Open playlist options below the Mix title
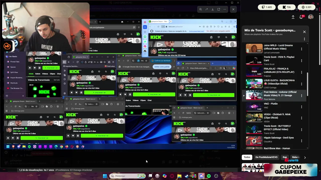Screen dimensions: 321x180 click(304, 39)
